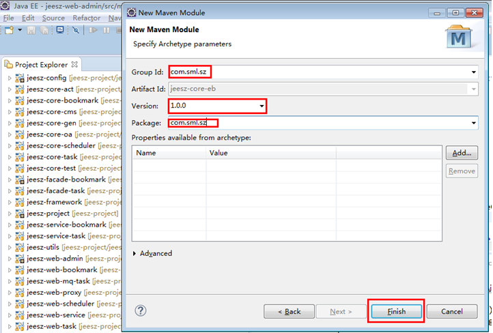Click the Name column header
The width and height of the screenshot is (493, 333).
coord(169,153)
